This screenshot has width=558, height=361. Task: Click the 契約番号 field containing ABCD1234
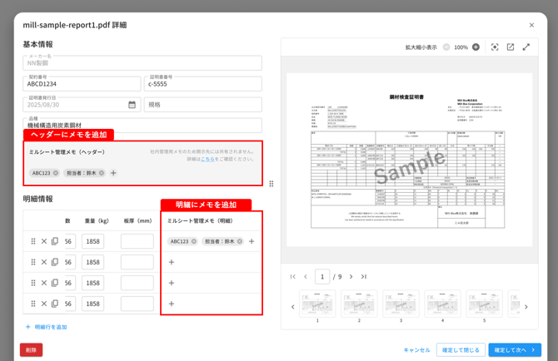pos(82,84)
